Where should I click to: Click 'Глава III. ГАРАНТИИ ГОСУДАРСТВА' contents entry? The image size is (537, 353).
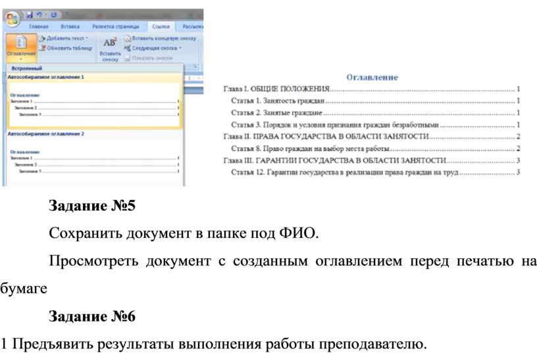pos(334,160)
